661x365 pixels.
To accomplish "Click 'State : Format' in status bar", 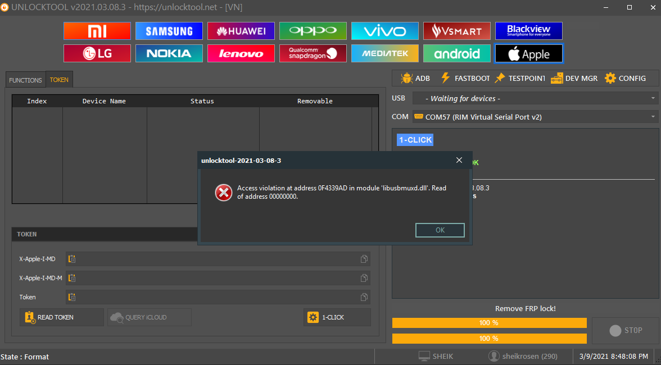I will coord(25,357).
